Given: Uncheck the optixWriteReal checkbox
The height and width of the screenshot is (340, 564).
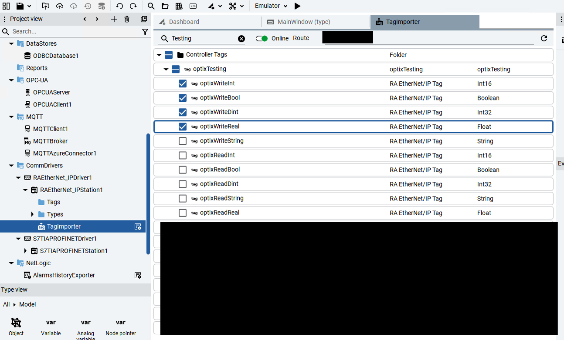Looking at the screenshot, I should tap(183, 127).
